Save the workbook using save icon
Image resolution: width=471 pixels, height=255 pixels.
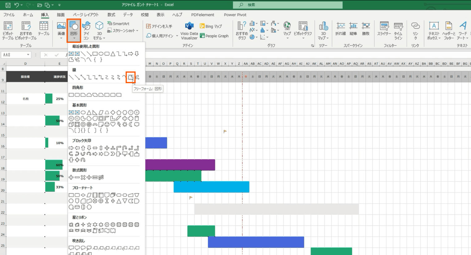(8, 5)
